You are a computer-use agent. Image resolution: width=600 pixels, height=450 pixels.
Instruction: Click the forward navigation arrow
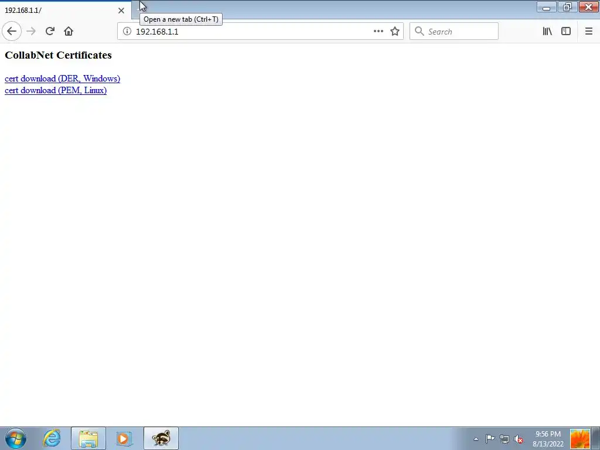(31, 32)
